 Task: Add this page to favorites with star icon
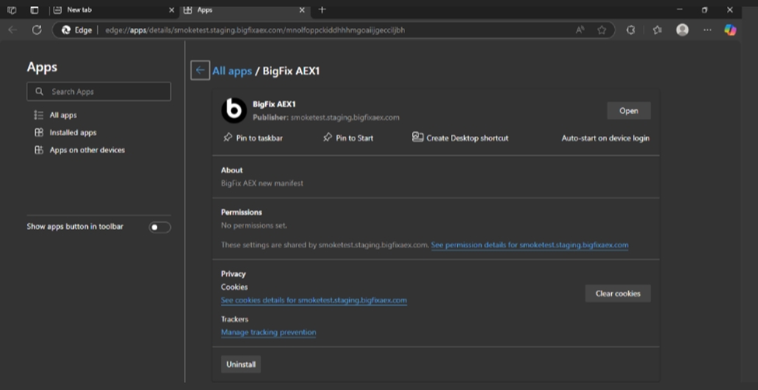click(602, 30)
